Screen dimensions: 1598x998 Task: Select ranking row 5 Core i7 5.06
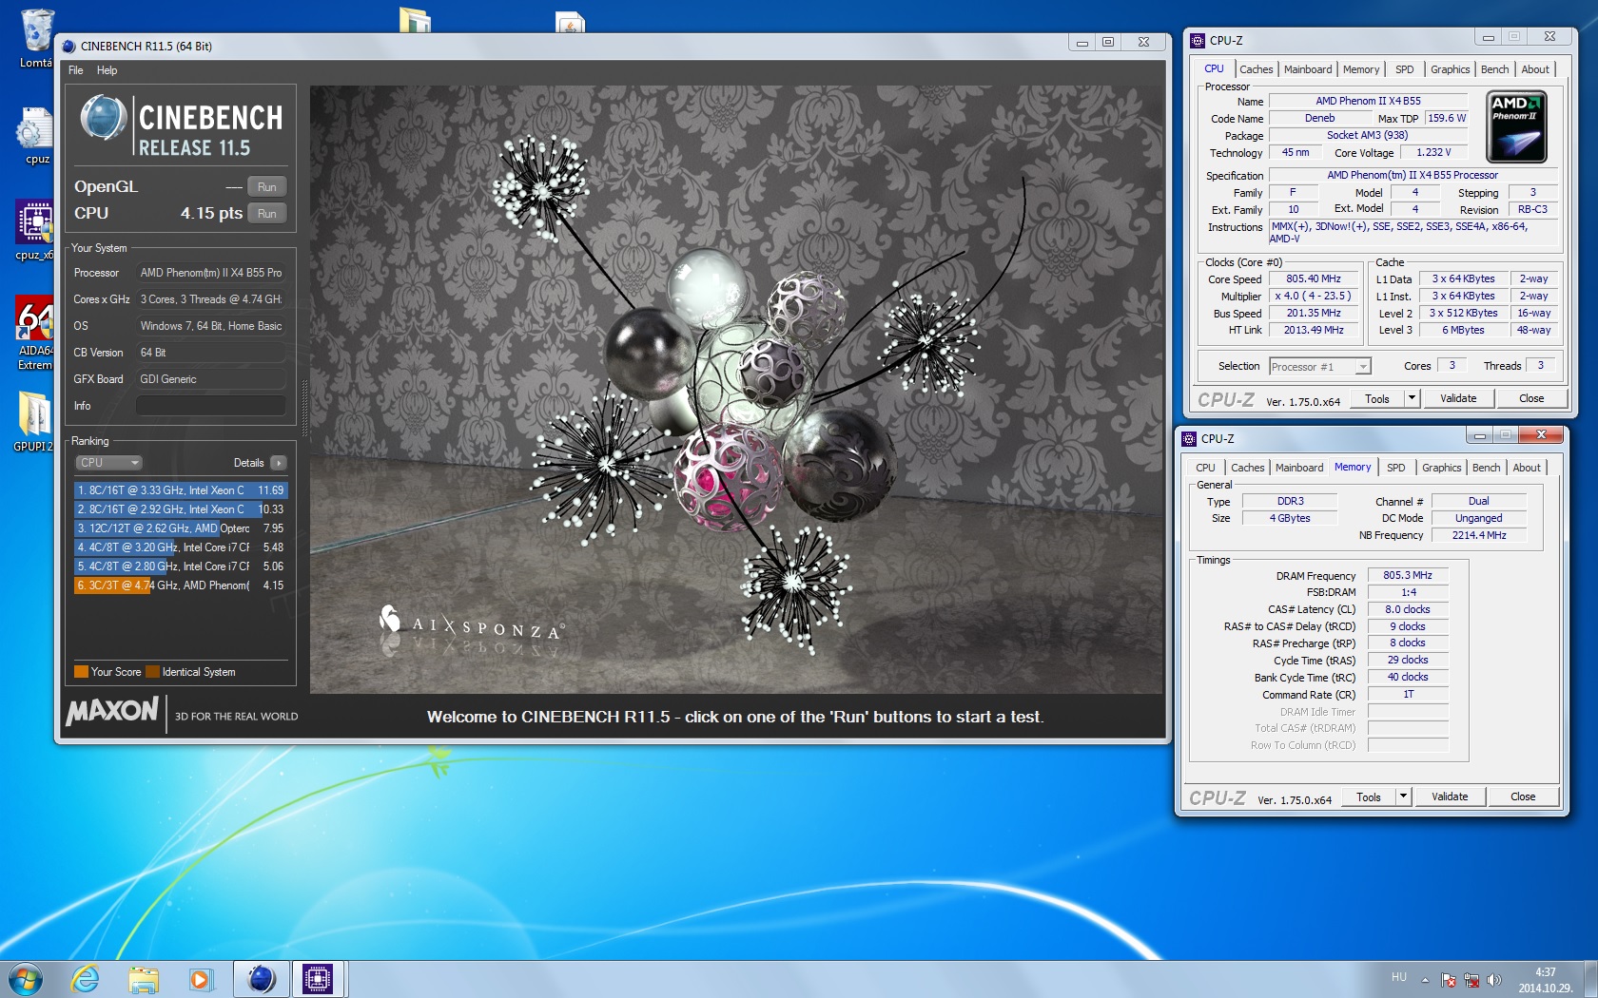181,566
